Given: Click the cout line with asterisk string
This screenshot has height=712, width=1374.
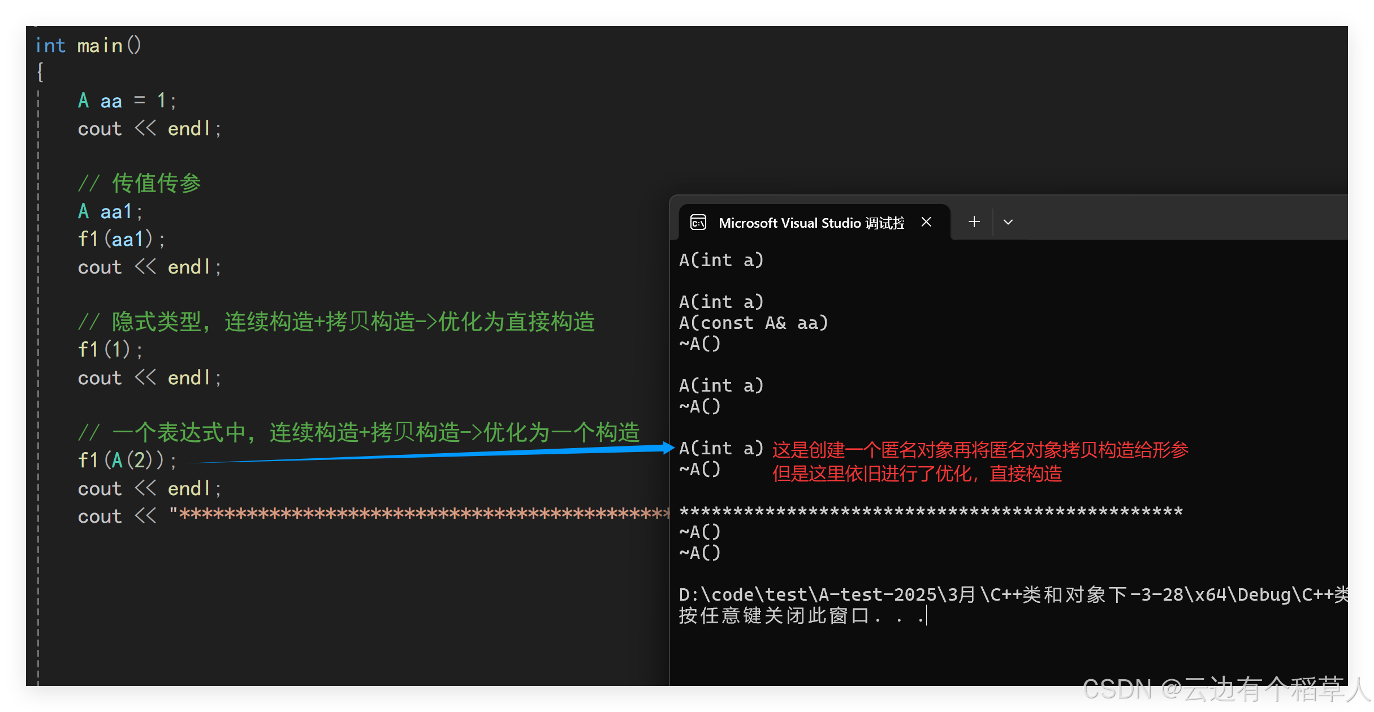Looking at the screenshot, I should click(x=373, y=516).
